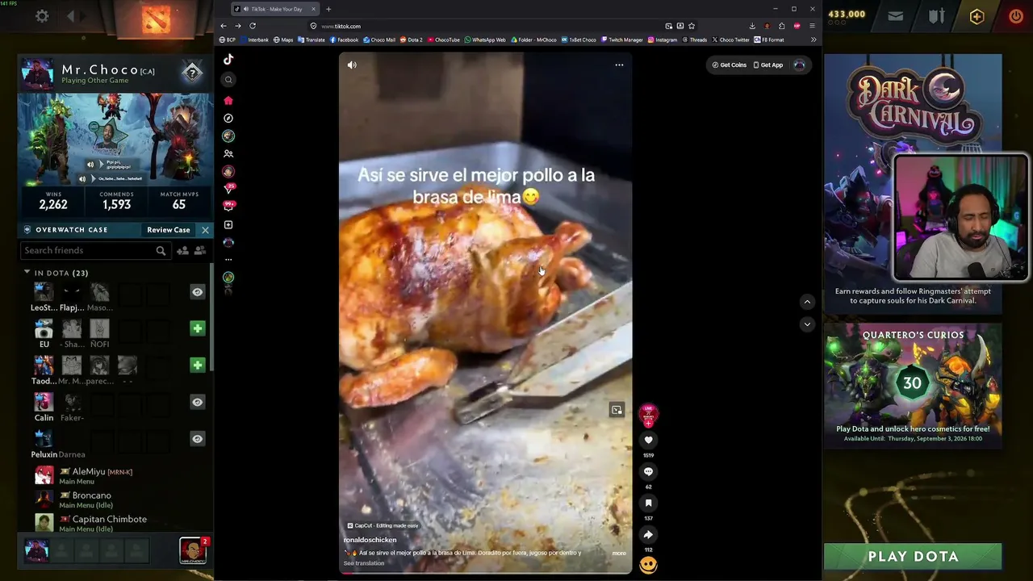Open the Instagram bookmark
1033x581 pixels.
tap(663, 40)
